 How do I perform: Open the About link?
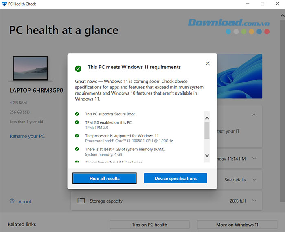[25, 201]
